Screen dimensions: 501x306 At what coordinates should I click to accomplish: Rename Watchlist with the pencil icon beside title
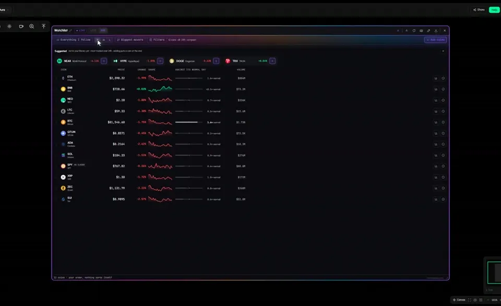coord(70,30)
